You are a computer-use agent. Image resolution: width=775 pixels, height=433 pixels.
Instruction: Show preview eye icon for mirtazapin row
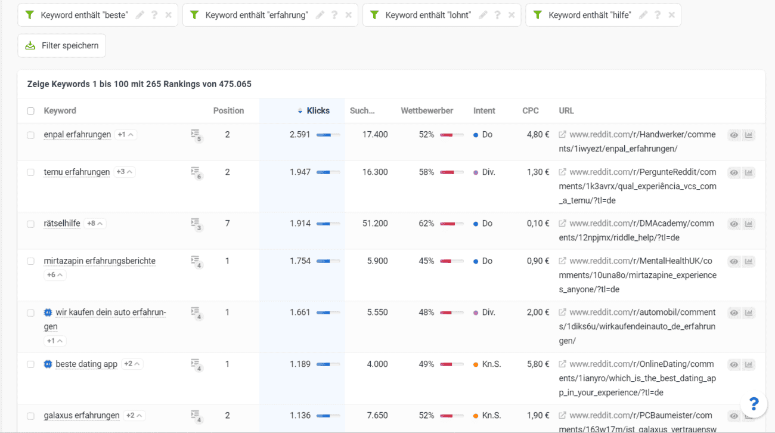pos(734,261)
